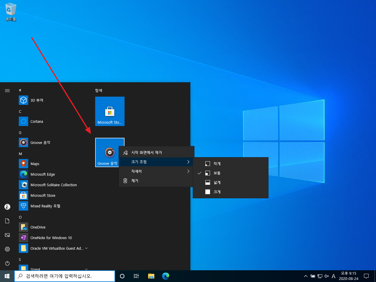Click the M letter group header
Screen dimensions: 376x282
point(20,154)
